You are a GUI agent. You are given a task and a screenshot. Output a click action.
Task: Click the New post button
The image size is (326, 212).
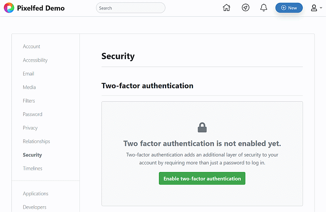289,8
